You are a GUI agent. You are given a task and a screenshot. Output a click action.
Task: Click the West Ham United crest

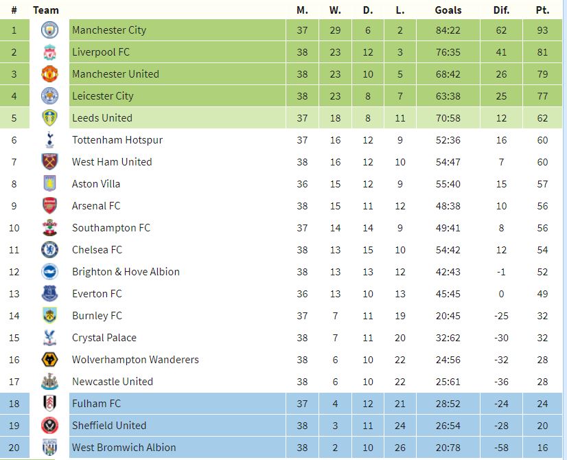point(49,161)
